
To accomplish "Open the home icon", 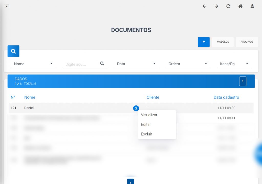I will [240, 6].
